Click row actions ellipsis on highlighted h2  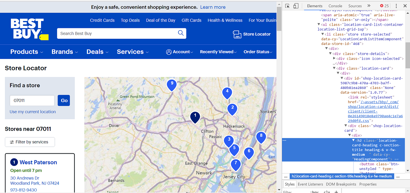click(x=284, y=141)
